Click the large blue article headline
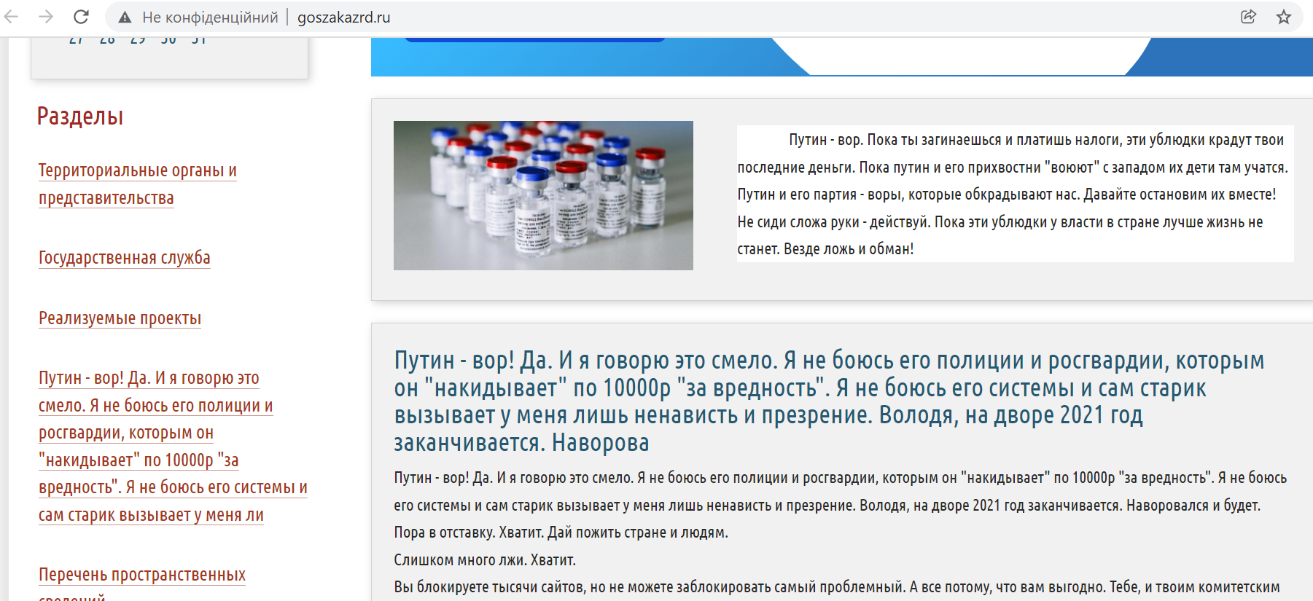Image resolution: width=1313 pixels, height=601 pixels. [x=829, y=401]
